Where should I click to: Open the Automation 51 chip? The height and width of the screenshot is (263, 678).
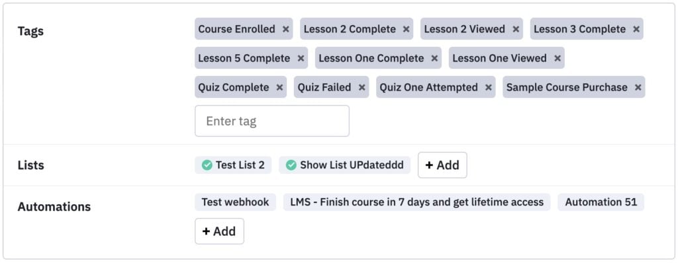coord(601,202)
